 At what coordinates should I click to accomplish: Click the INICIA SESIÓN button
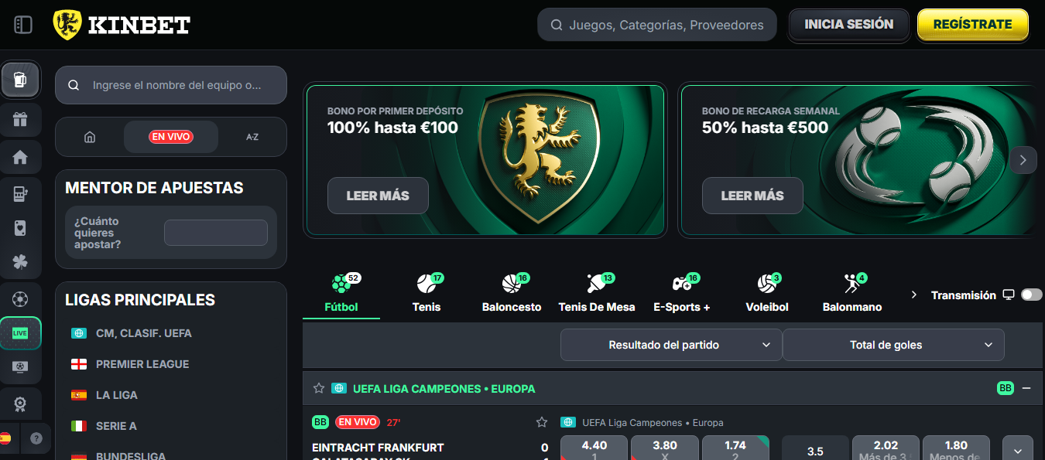pyautogui.click(x=848, y=25)
